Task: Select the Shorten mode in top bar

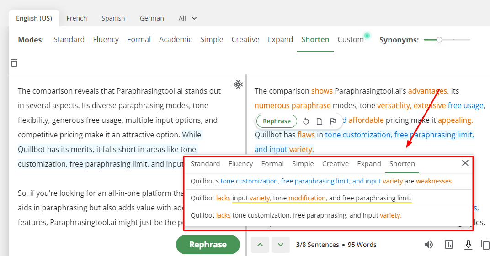Action: pyautogui.click(x=315, y=40)
